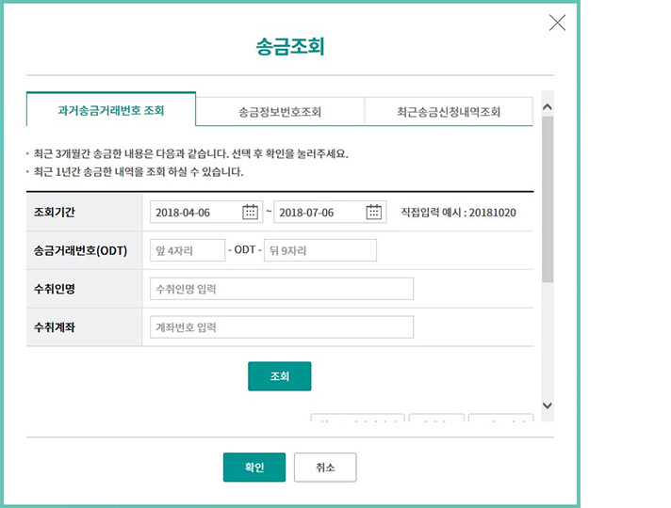Click the rightmost partially hidden button below 조회
The height and width of the screenshot is (508, 671).
coord(500,418)
